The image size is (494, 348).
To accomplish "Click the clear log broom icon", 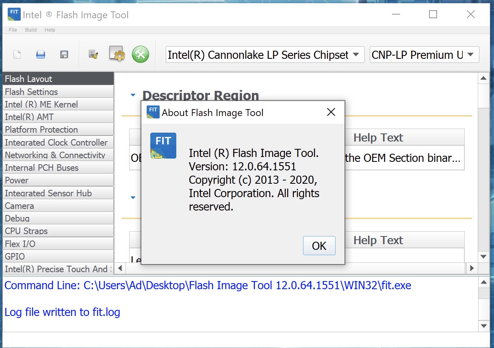I will pos(94,55).
